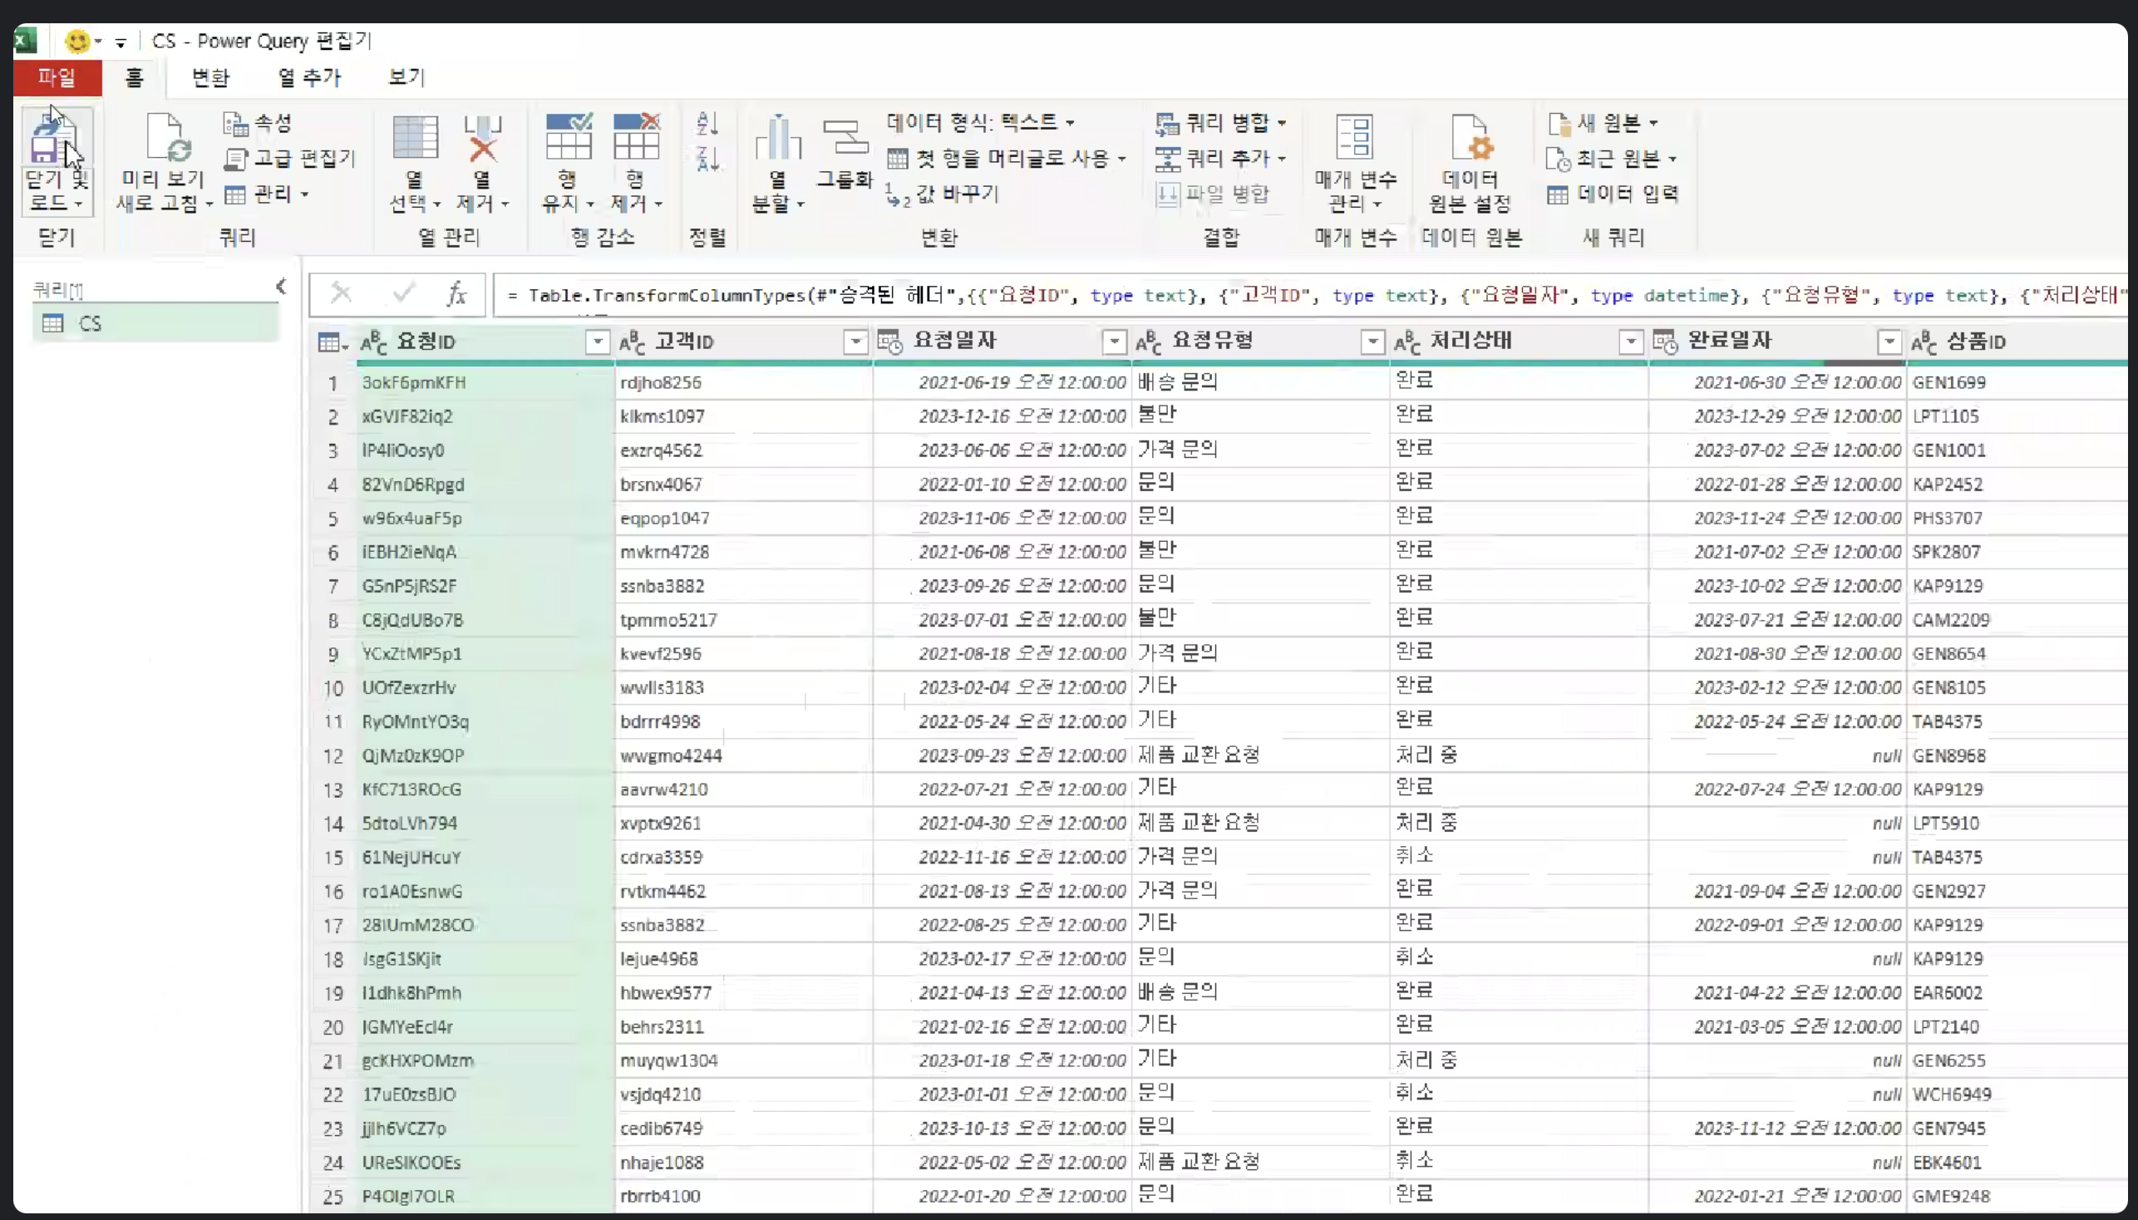Open the File (파일) menu

(57, 78)
